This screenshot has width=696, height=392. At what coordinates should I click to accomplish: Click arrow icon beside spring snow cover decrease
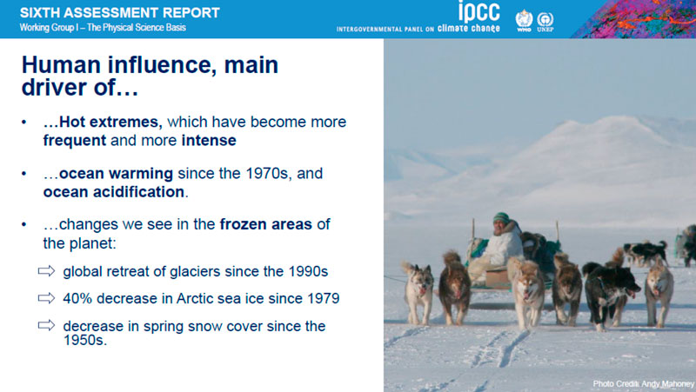point(47,325)
